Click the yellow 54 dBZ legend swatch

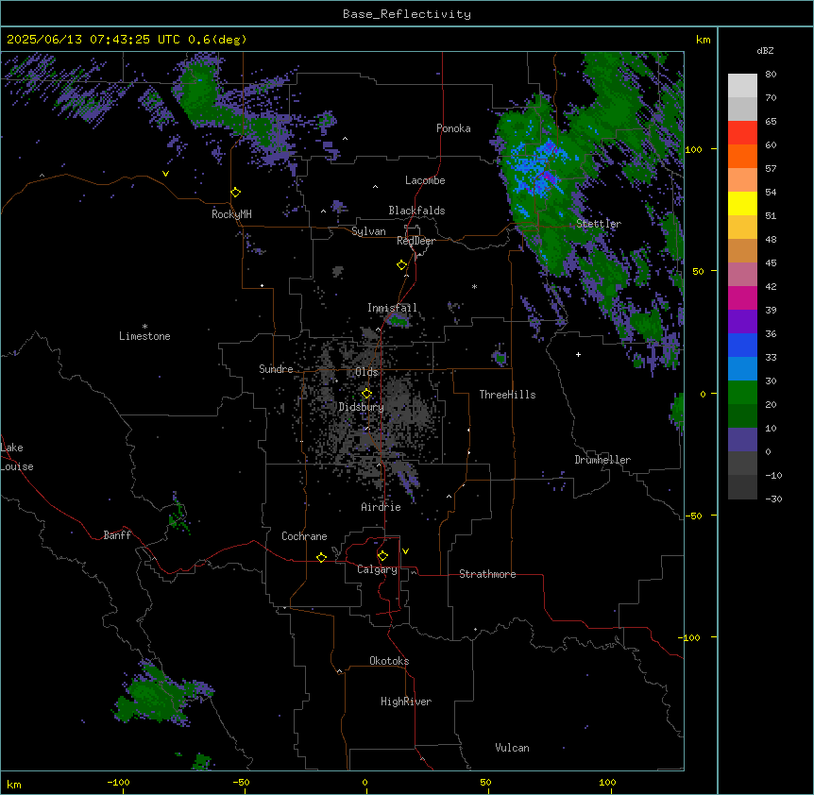[x=742, y=203]
